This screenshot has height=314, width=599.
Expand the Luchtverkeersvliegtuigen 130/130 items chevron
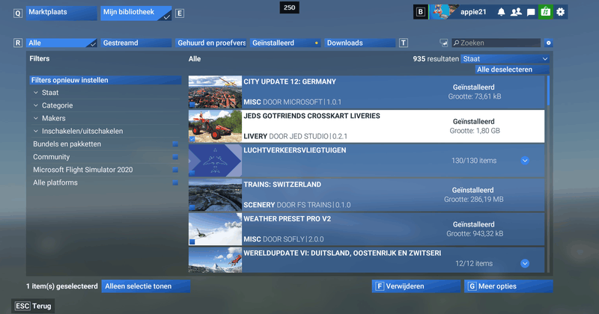[525, 161]
